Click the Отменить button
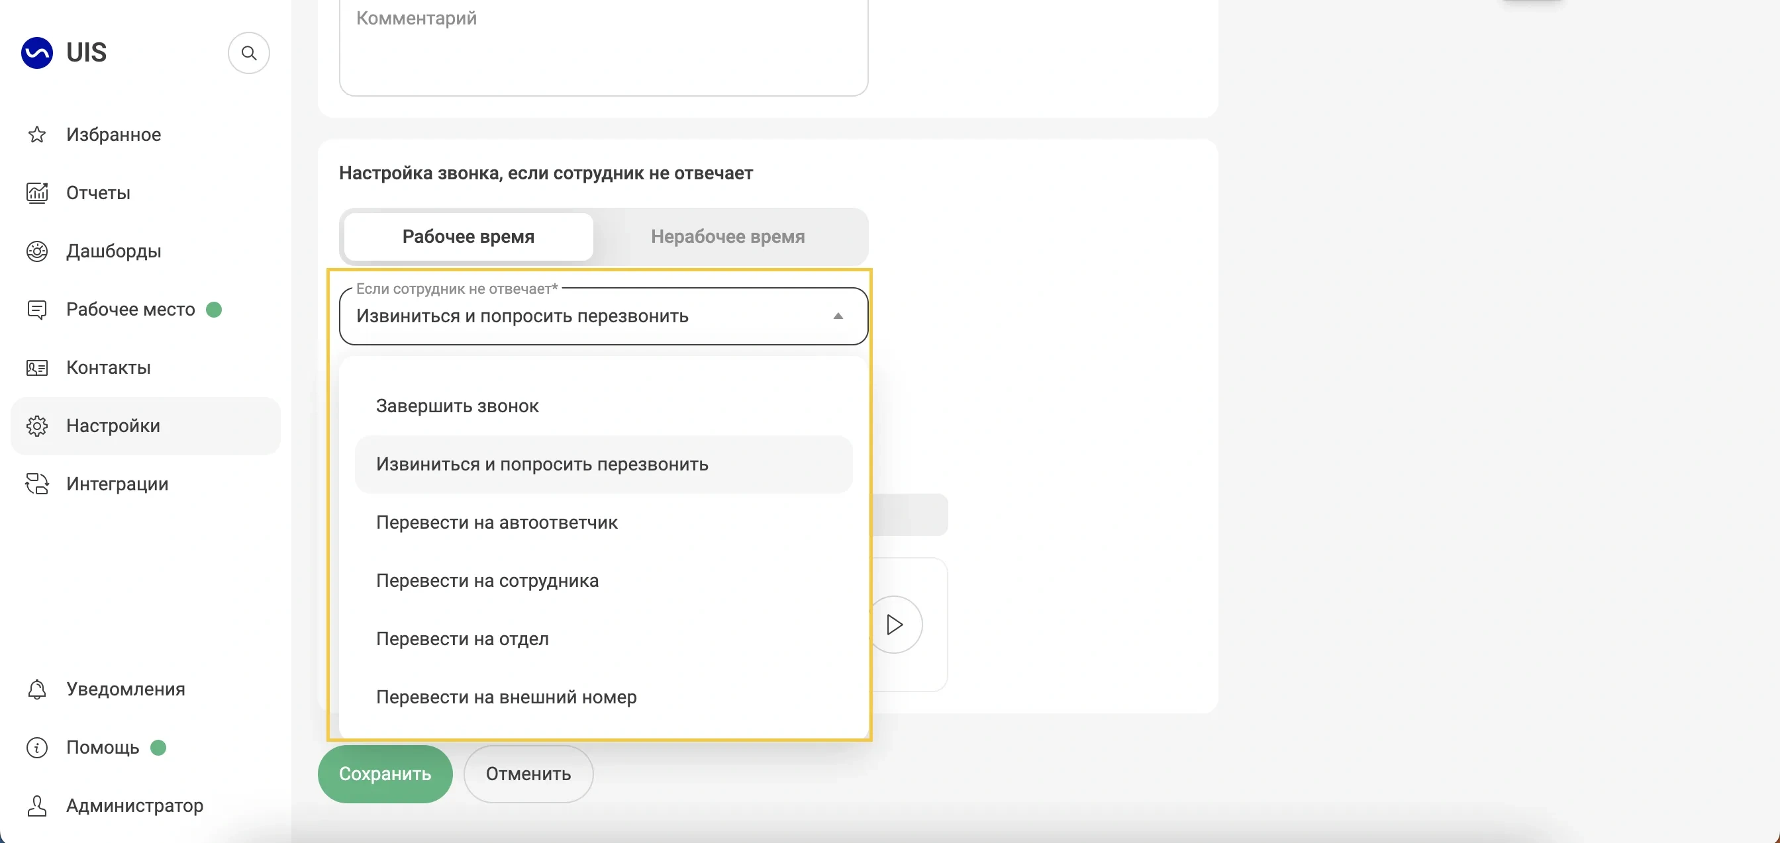 (528, 774)
